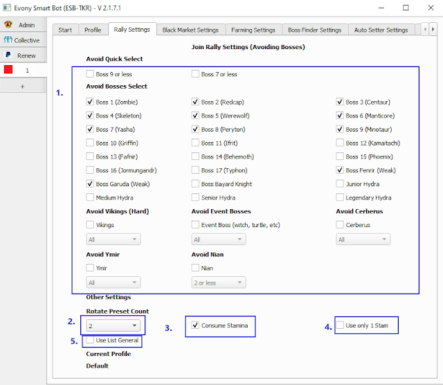This screenshot has width=443, height=385.
Task: Select the Rally Settings tab
Action: [132, 29]
